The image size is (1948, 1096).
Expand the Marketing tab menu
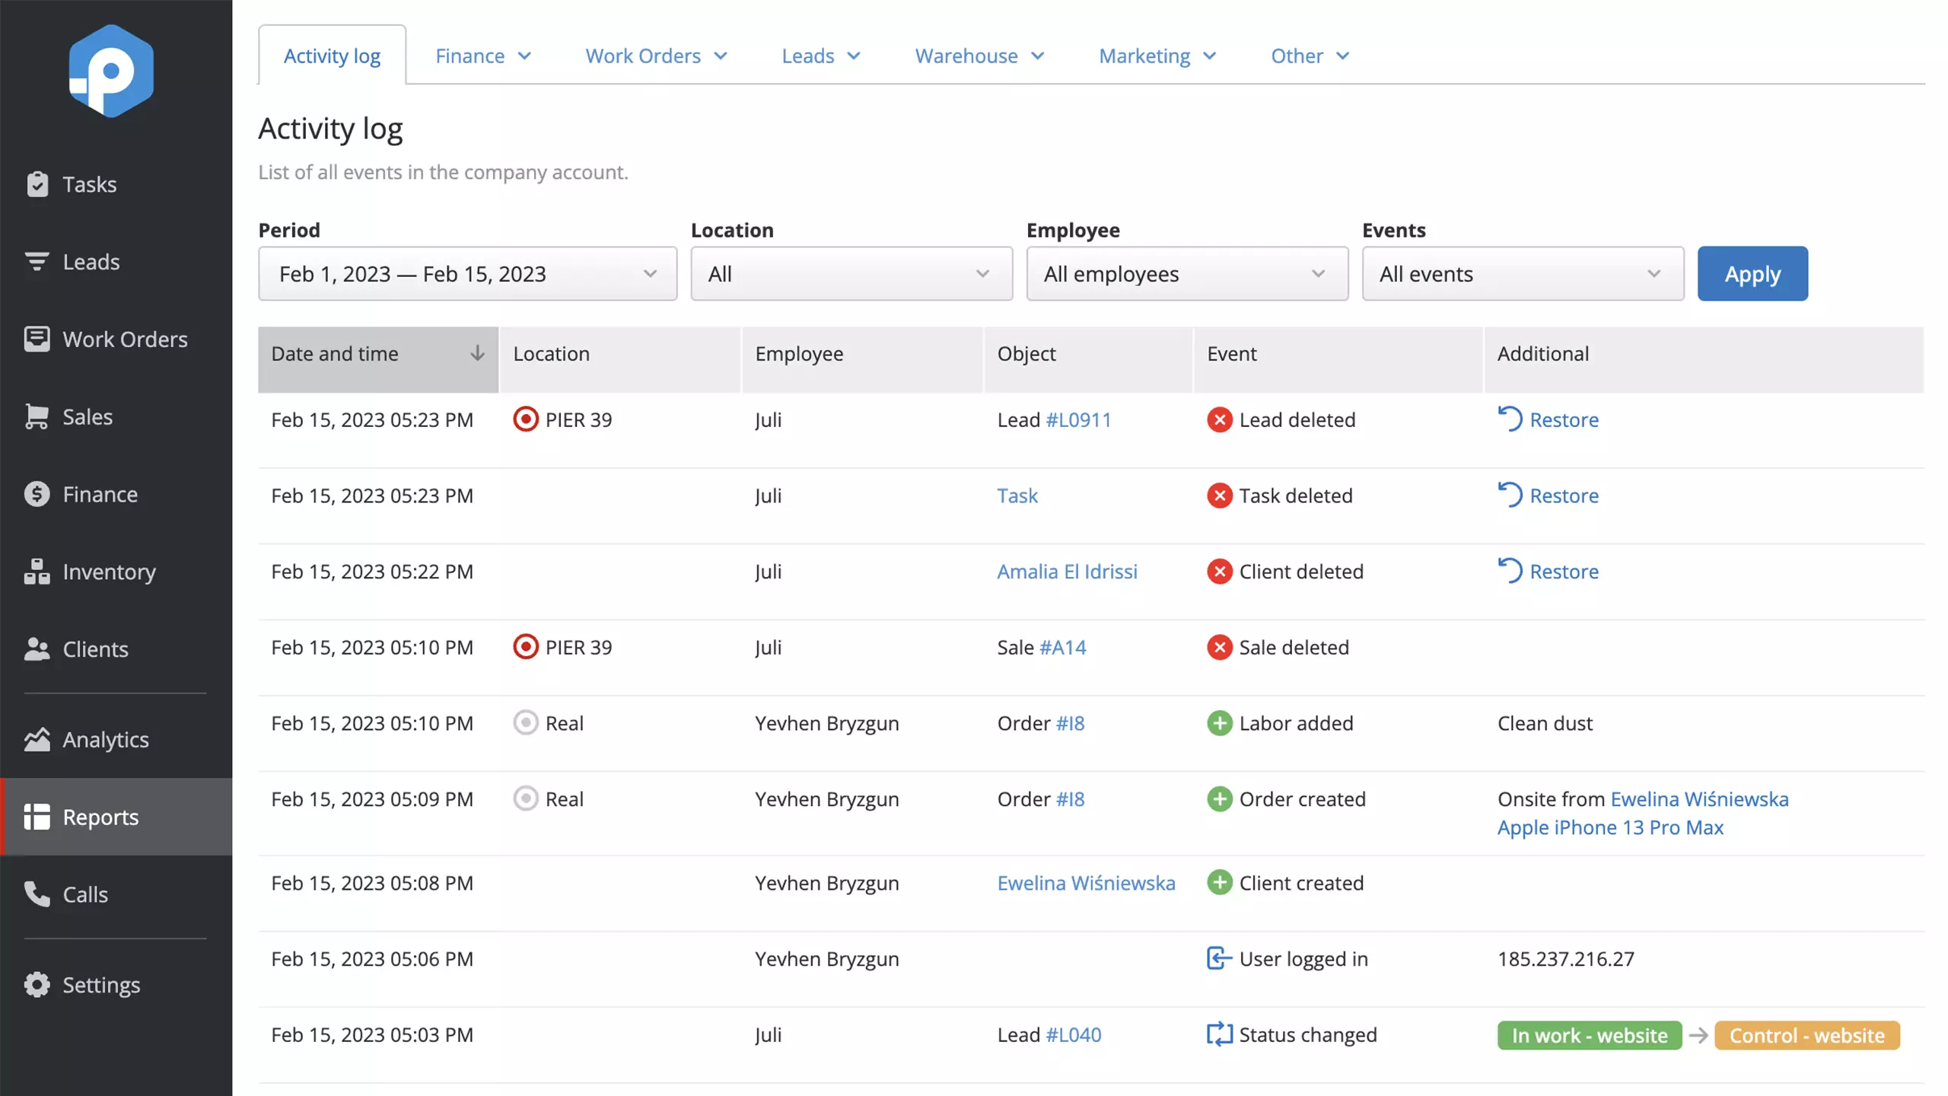(x=1157, y=56)
